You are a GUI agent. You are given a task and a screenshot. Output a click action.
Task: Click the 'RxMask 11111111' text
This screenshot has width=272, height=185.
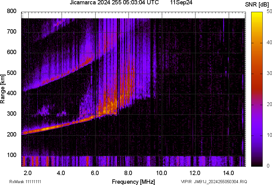pos(25,182)
